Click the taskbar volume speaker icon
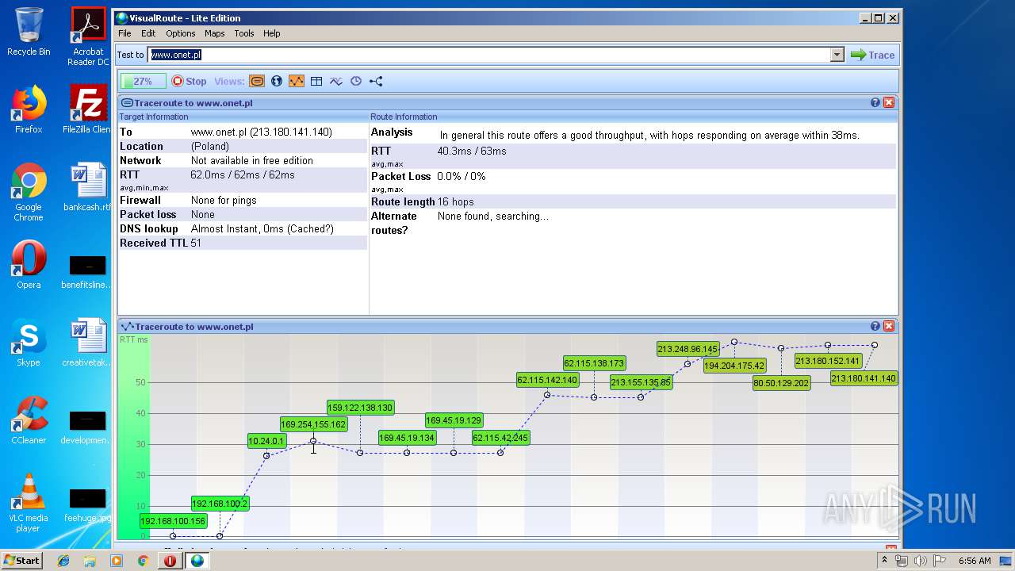This screenshot has width=1015, height=571. [920, 561]
